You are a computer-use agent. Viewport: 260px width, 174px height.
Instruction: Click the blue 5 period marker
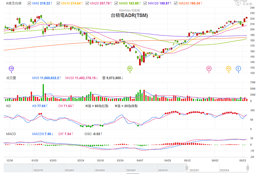pyautogui.click(x=238, y=68)
